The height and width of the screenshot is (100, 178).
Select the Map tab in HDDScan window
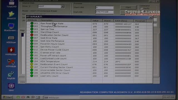click(22, 30)
